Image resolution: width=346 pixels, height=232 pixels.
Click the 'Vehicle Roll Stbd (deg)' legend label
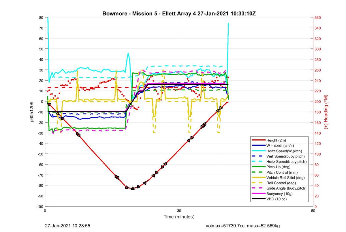click(x=285, y=177)
